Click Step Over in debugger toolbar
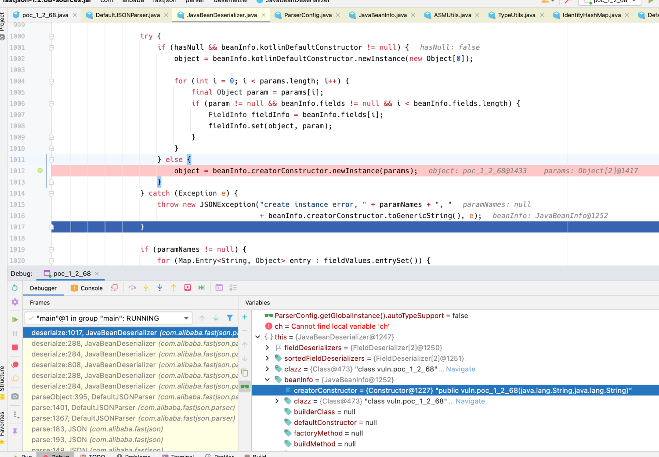659x457 pixels. click(132, 288)
